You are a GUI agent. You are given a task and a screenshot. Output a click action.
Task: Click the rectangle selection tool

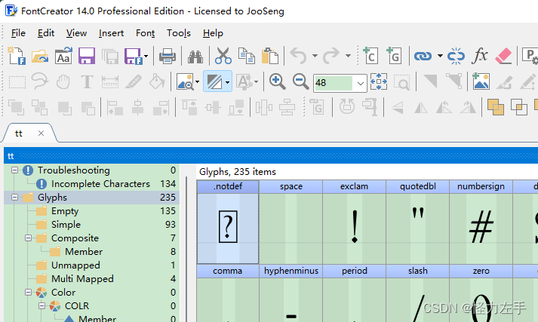point(17,82)
